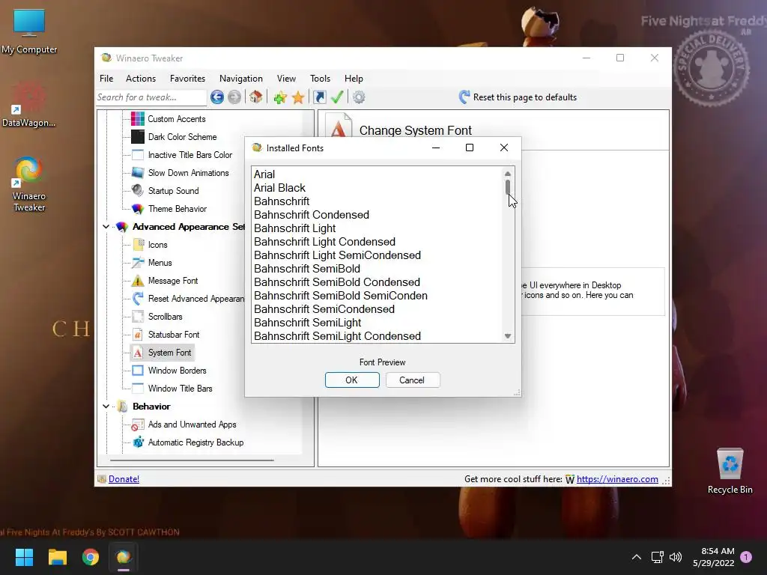The image size is (767, 575).
Task: Open the Donate! link
Action: pos(124,479)
